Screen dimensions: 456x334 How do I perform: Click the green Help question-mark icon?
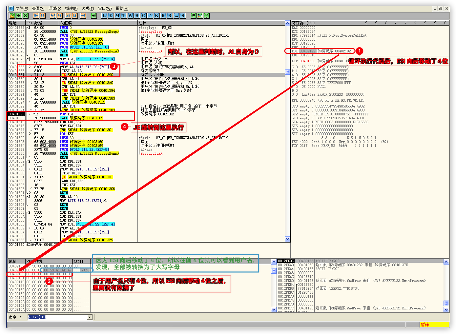206,15
